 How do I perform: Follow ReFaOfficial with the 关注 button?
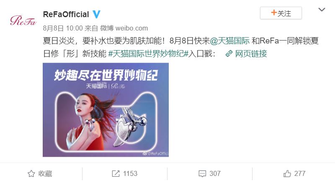[281, 13]
